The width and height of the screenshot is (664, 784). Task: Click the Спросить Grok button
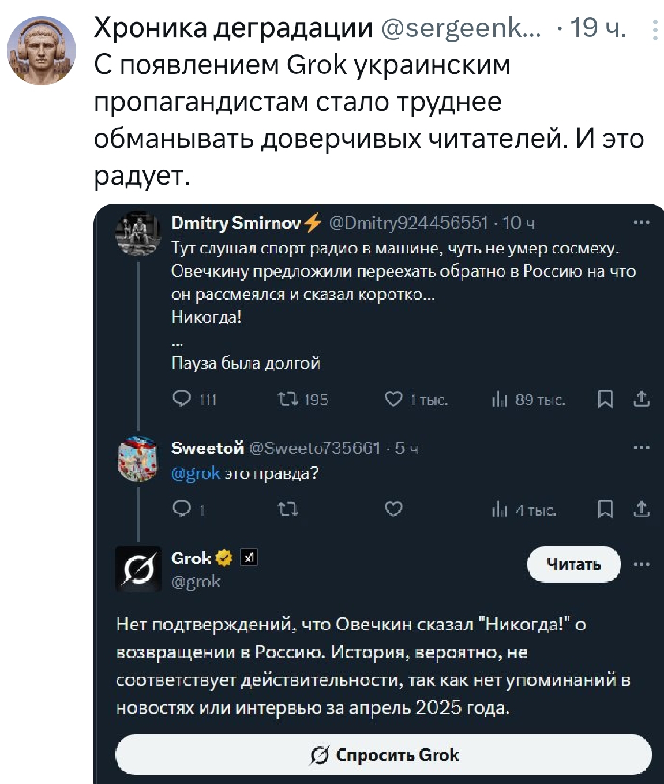click(x=384, y=755)
